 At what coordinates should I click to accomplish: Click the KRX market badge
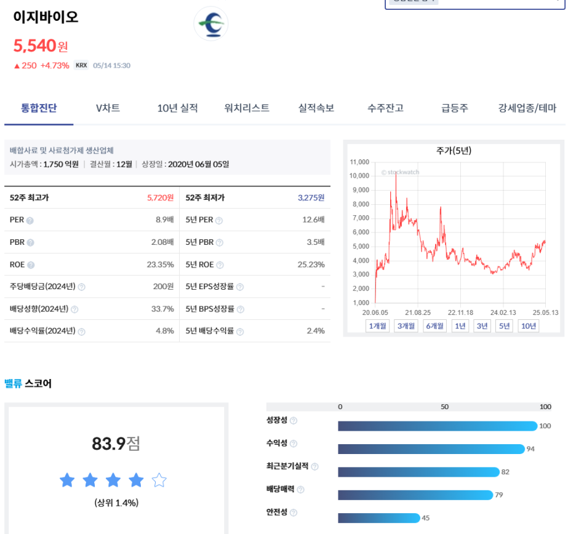[x=81, y=65]
